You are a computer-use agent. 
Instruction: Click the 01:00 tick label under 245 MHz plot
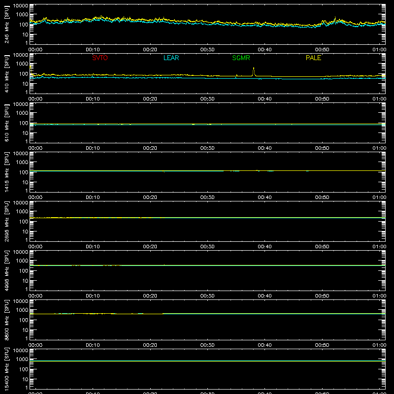(x=379, y=50)
